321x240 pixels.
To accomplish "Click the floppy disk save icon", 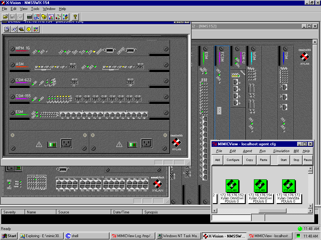I will click(x=13, y=17).
